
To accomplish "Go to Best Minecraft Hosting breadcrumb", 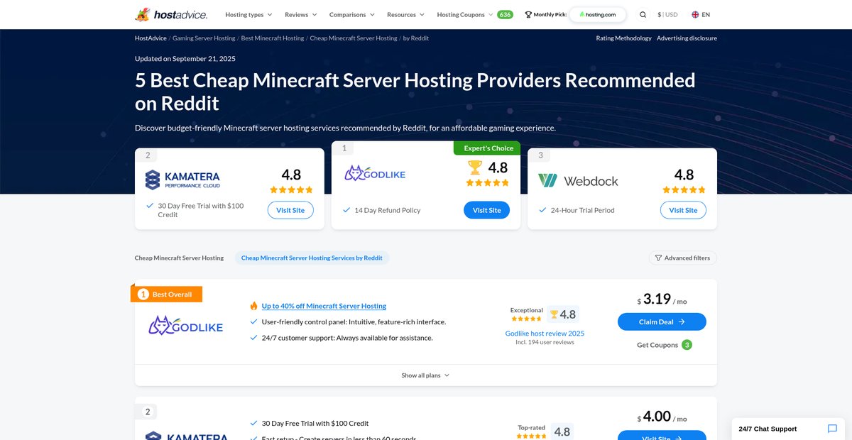I will pyautogui.click(x=273, y=38).
